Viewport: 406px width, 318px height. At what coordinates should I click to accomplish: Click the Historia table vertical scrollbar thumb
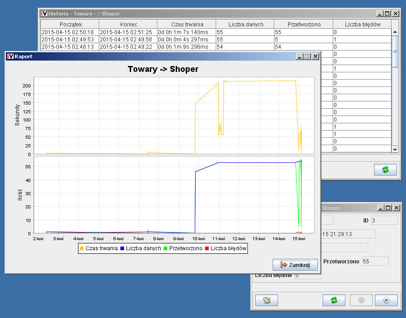click(x=395, y=51)
